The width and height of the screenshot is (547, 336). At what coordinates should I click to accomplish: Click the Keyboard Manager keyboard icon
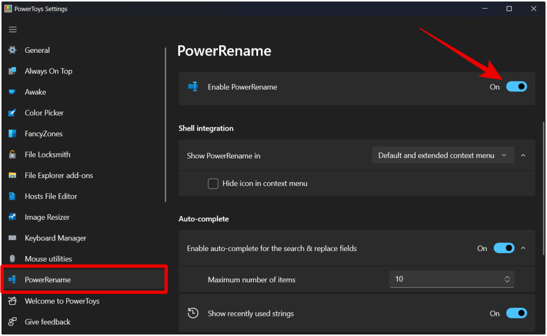point(13,238)
